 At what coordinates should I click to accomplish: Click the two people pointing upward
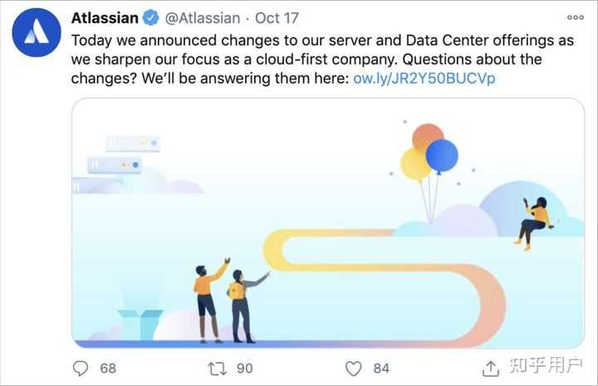pyautogui.click(x=224, y=301)
